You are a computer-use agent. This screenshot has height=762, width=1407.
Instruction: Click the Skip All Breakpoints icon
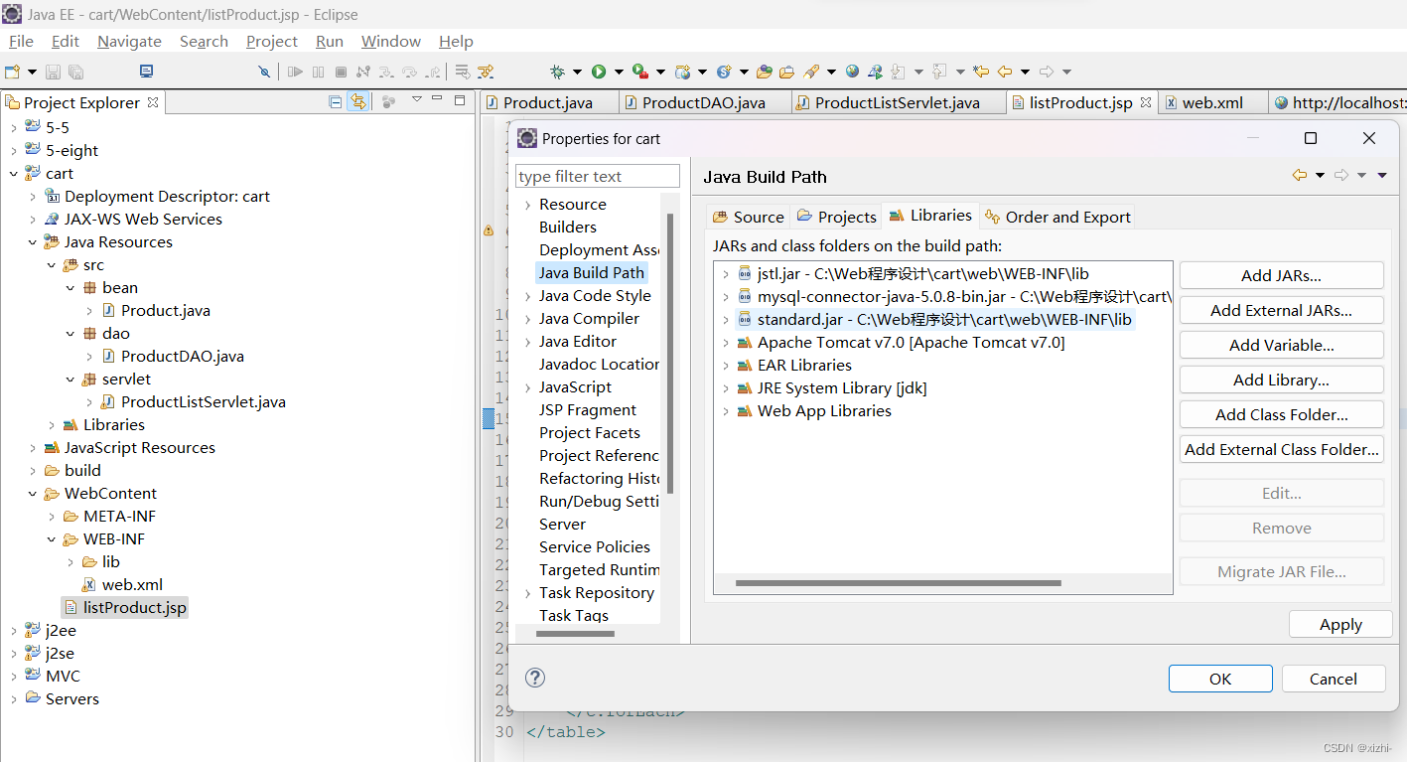click(264, 72)
